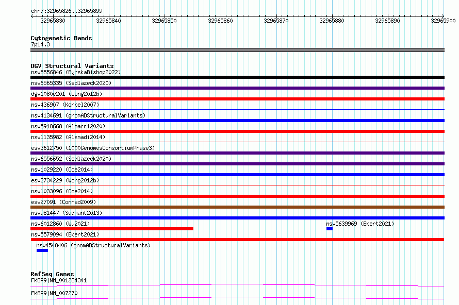The image size is (459, 305).
Task: Click the brown esv27091 variant bar
Action: (x=237, y=207)
